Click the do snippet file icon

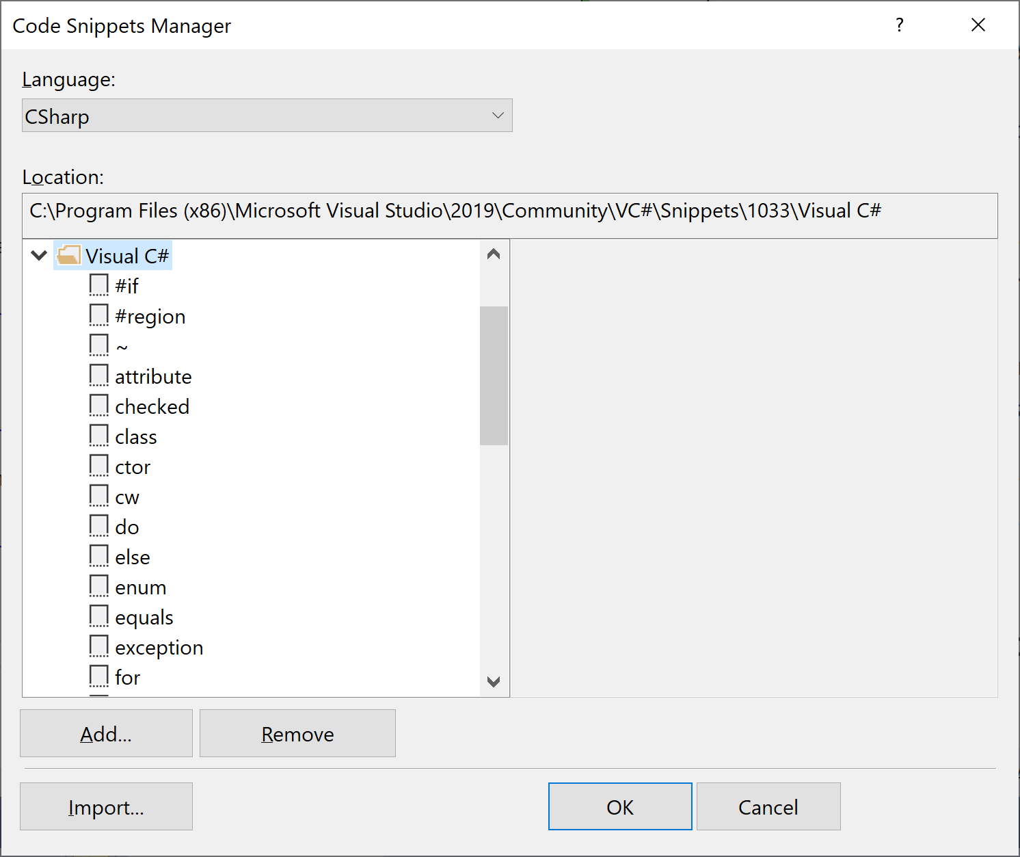click(99, 526)
